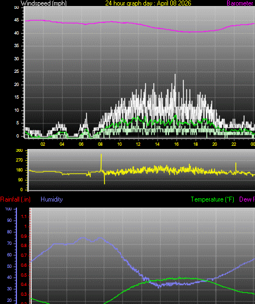Screen dimensions: 255x304
Task: Click the green 'Temperature (°F)' legend label
Action: point(212,199)
